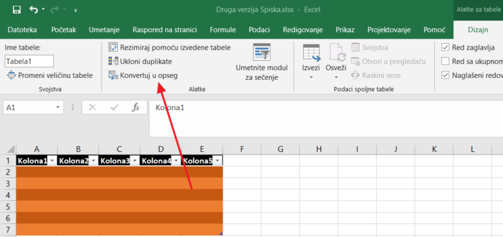Click Rezimiraj pomoću izvedene tabele
Image resolution: width=503 pixels, height=237 pixels.
[170, 47]
